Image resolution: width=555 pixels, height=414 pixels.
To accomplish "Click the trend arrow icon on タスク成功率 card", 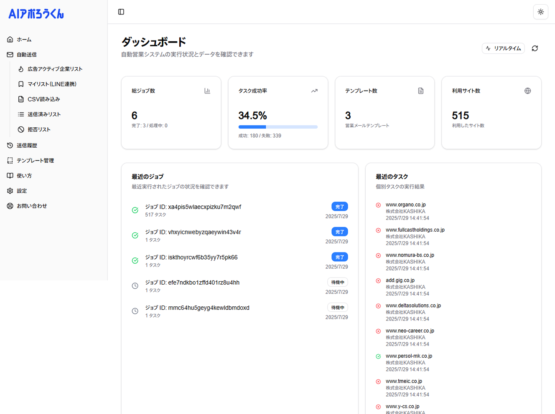I will coord(314,91).
